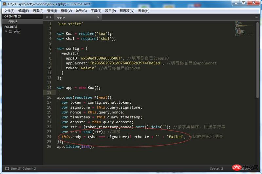Open the 项目(P) menu
262x174 pixels.
click(x=110, y=11)
